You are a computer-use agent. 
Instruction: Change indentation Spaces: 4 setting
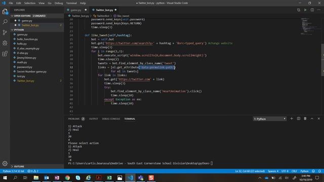coord(273,171)
